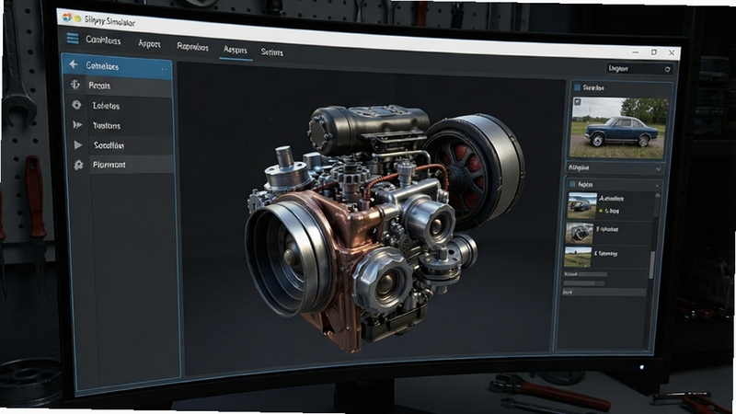Select the first sidebar row starting with 'R'
Image resolution: width=736 pixels, height=414 pixels.
119,86
